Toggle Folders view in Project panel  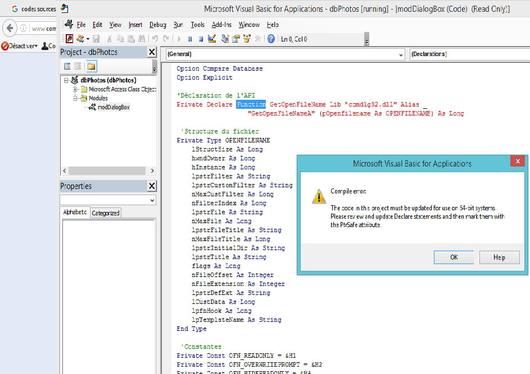(x=91, y=66)
